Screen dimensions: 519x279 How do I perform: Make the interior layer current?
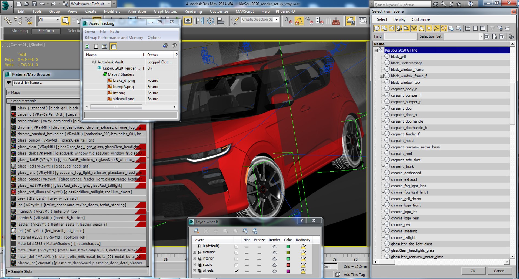point(236,259)
